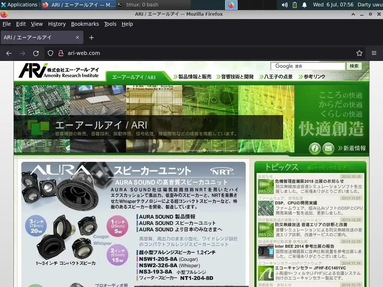The width and height of the screenshot is (383, 287).
Task: Click thumbnail beside Inter BEE 2014 topic
Action: tap(266, 251)
